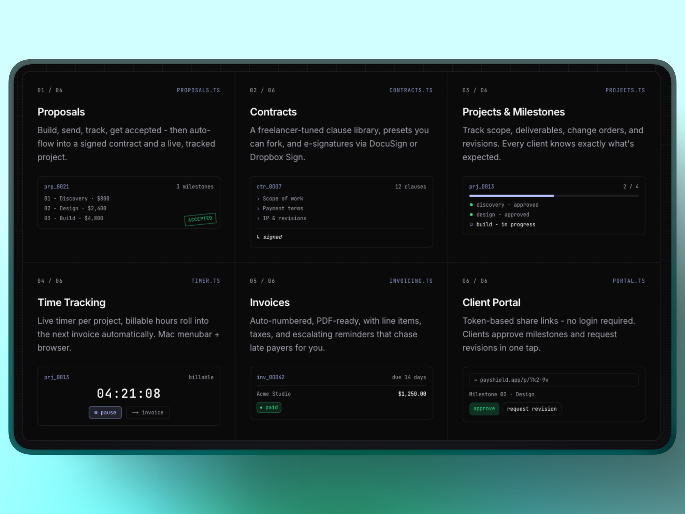This screenshot has height=514, width=685.
Task: Toggle the paid badge on the Acme Studio invoice
Action: 269,407
